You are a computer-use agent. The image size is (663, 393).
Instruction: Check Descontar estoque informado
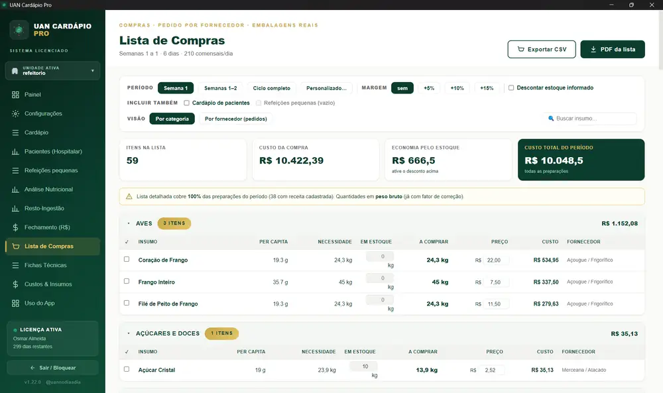point(511,87)
